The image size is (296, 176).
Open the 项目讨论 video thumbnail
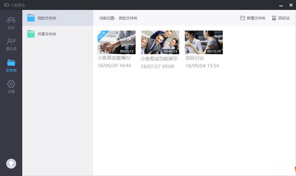(x=204, y=42)
